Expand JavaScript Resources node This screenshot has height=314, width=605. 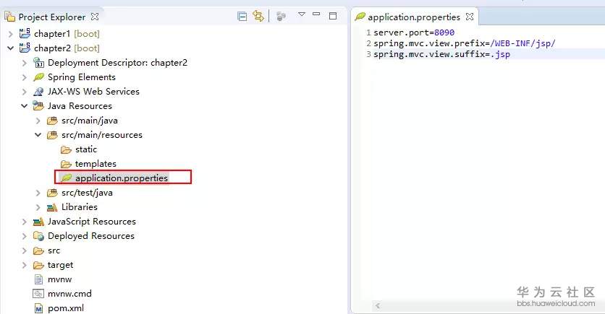tap(25, 222)
